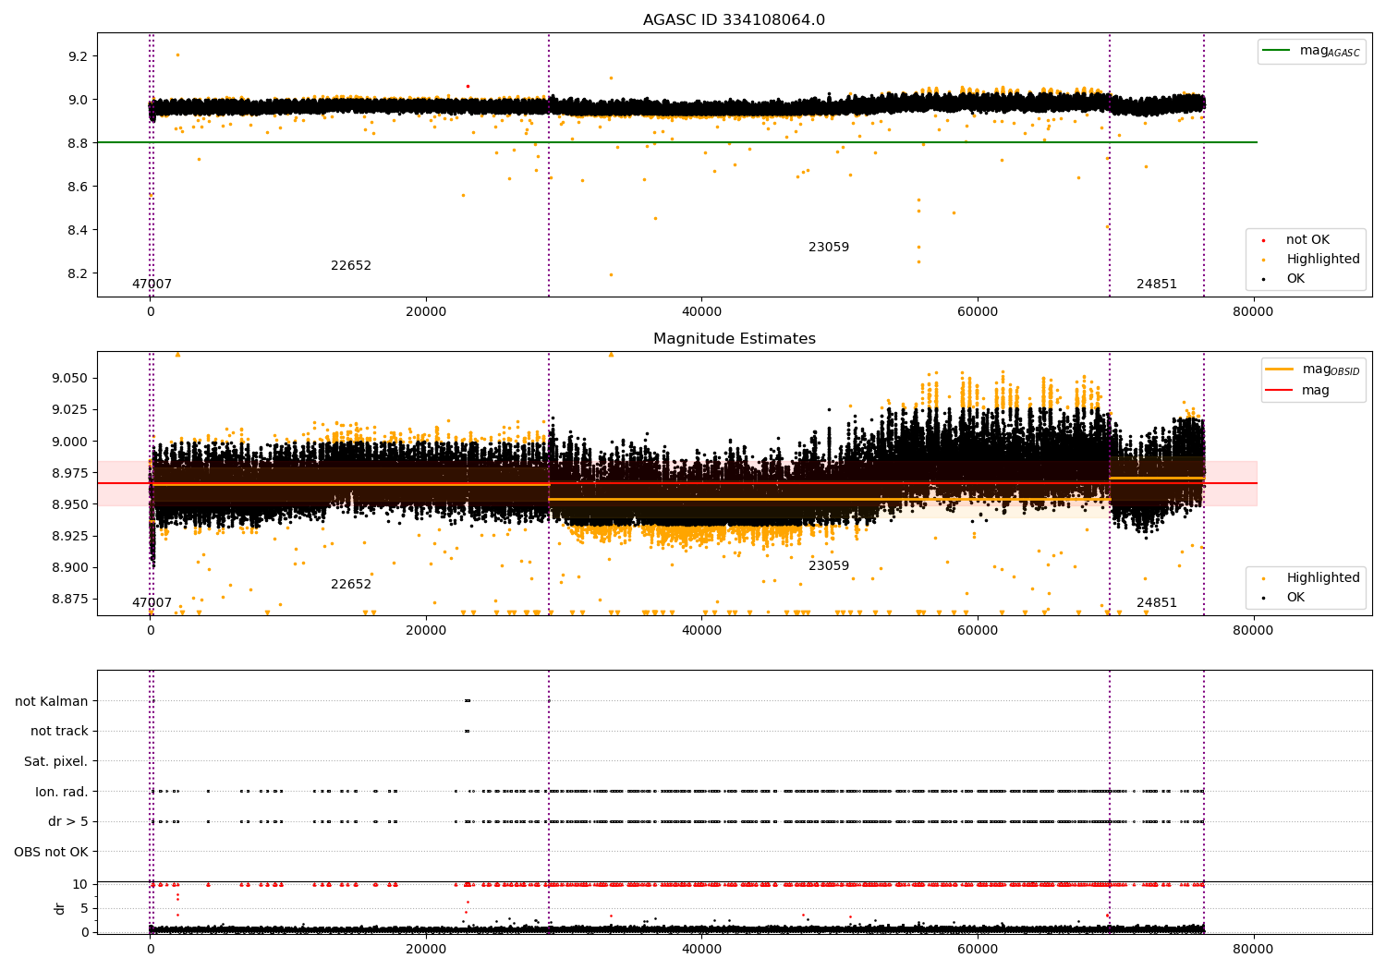Click the 8.2 y-tick of the top plot
Screen dimensions: 1386x970
(x=78, y=273)
